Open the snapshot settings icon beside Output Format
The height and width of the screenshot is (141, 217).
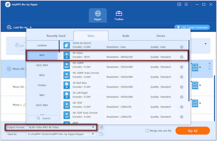pos(101,127)
